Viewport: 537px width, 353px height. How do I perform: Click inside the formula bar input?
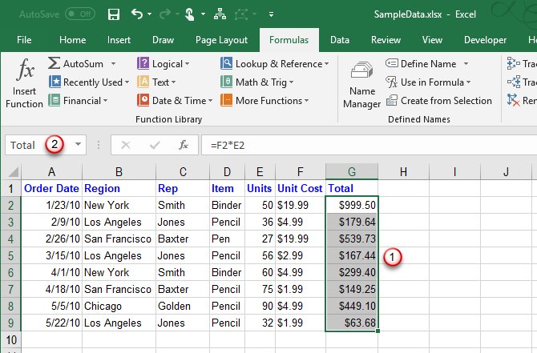coord(361,145)
